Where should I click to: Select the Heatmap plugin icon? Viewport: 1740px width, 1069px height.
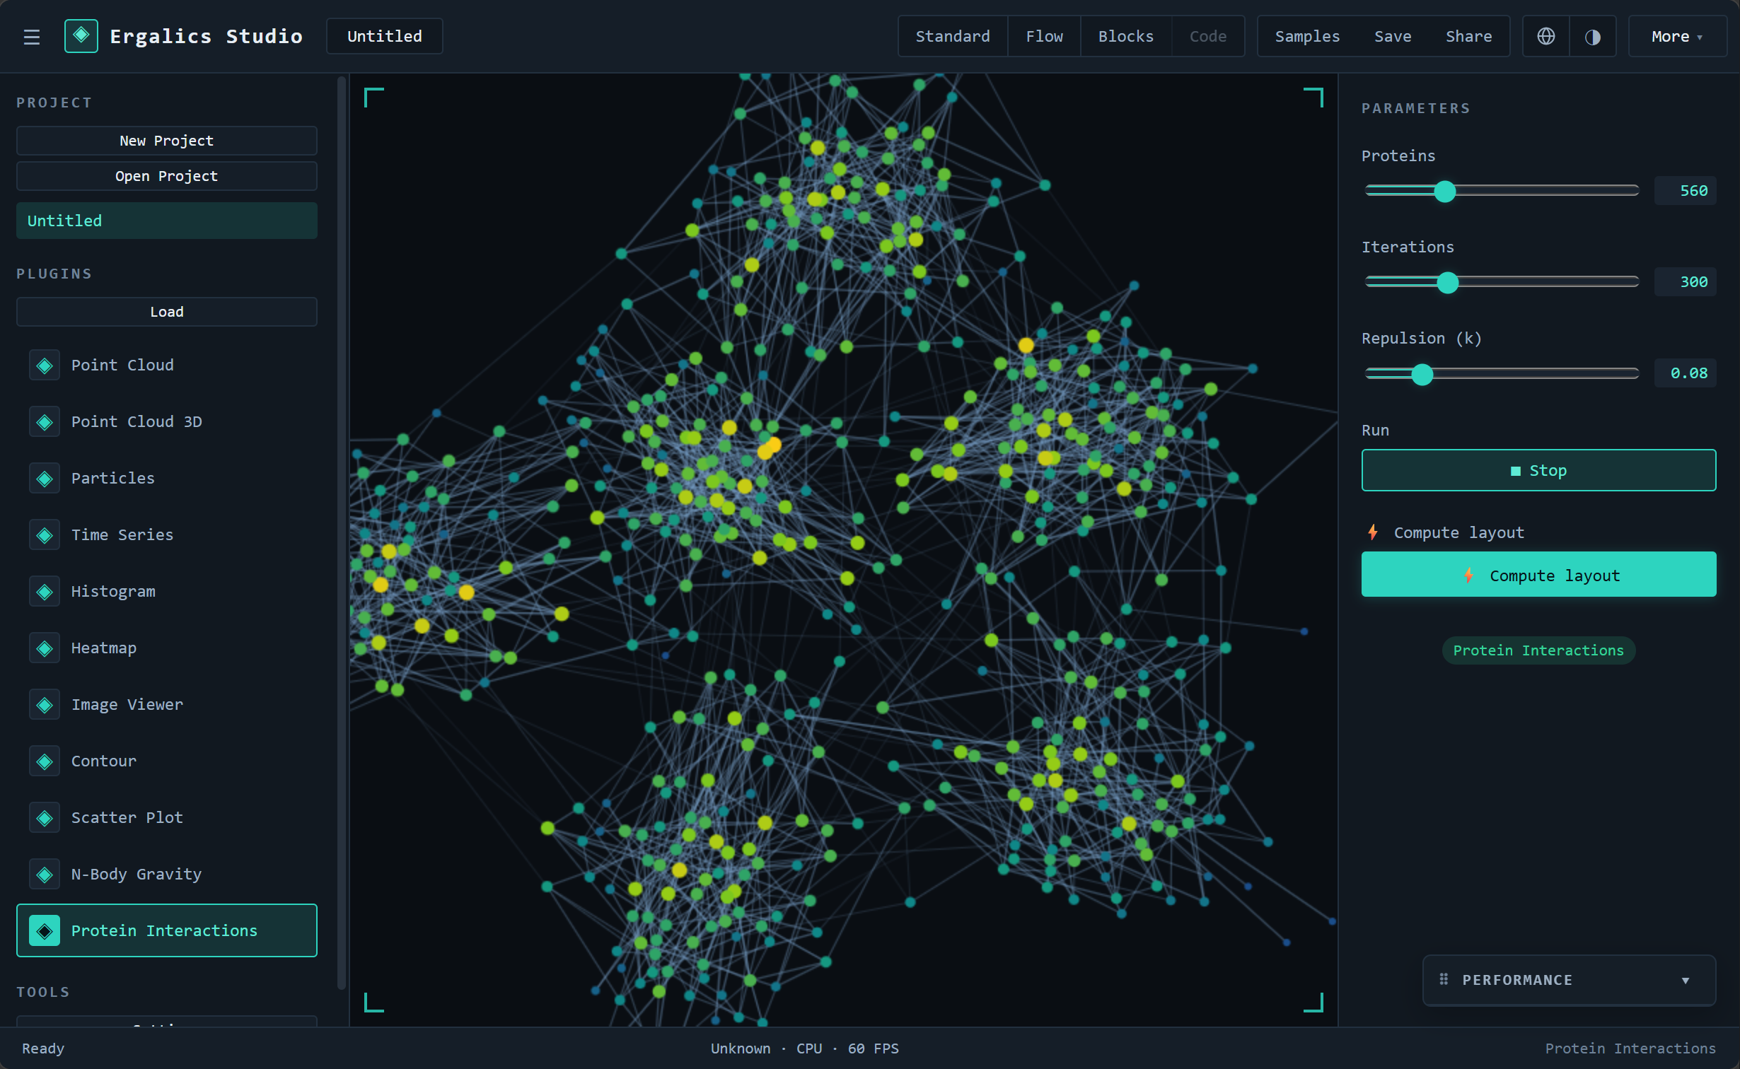45,648
